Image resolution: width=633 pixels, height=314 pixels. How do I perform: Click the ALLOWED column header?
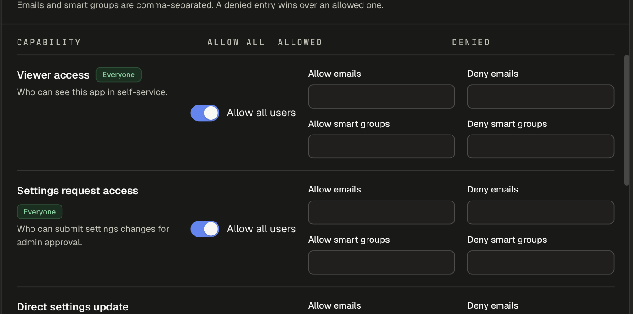[x=300, y=42]
